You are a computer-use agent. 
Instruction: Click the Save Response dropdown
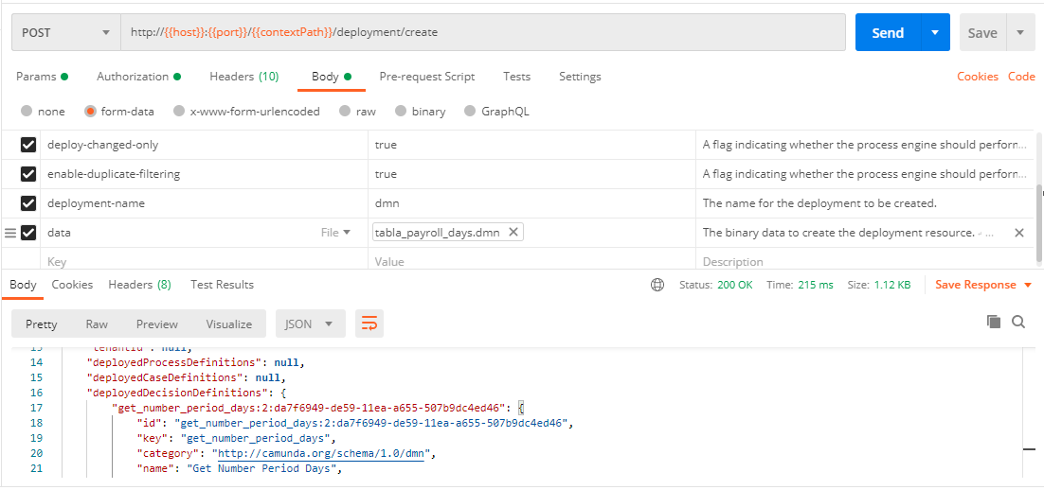[983, 285]
